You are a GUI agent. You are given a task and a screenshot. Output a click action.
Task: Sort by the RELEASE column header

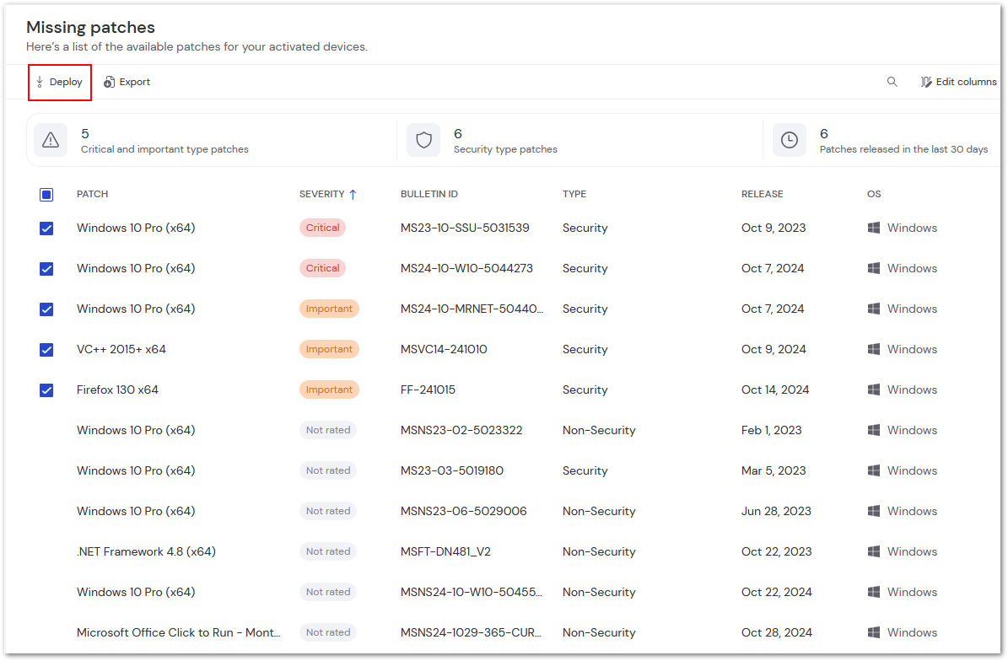click(x=762, y=194)
